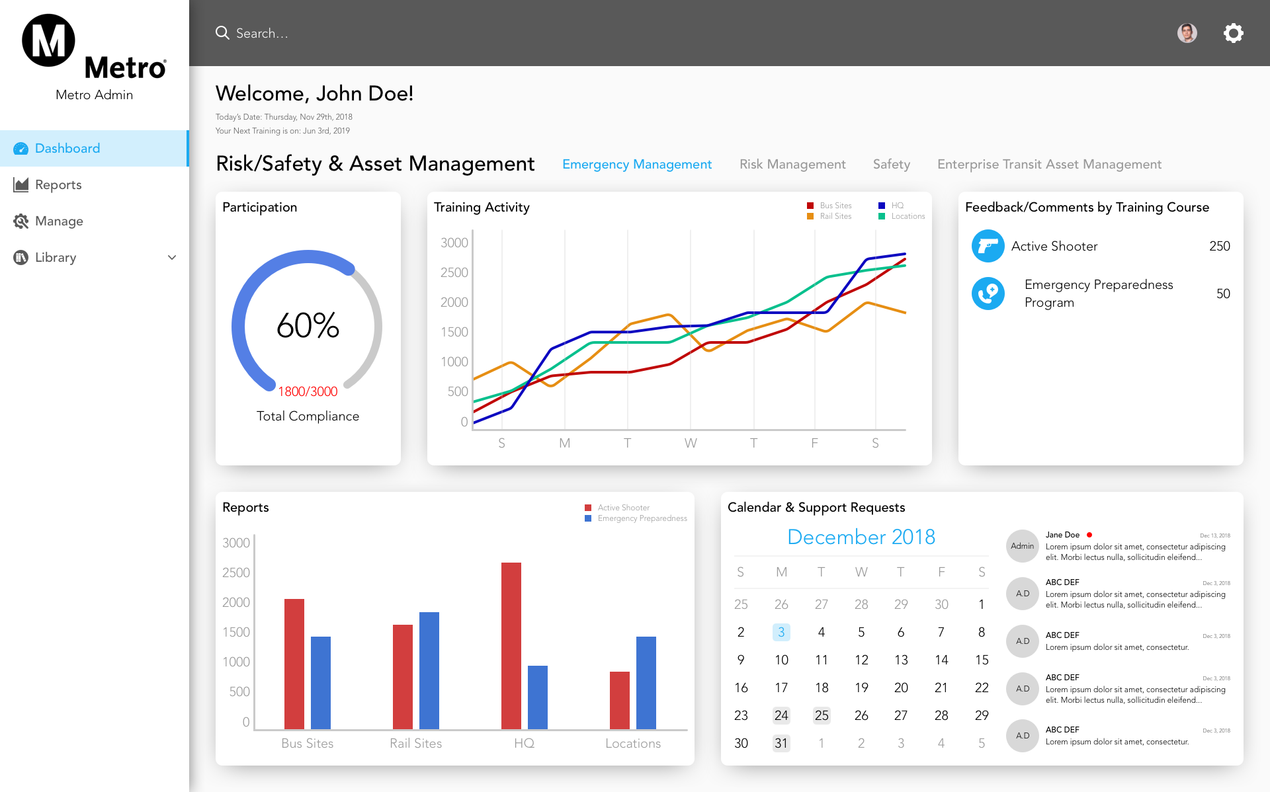Image resolution: width=1270 pixels, height=792 pixels.
Task: Select Enterprise Transit Asset Management tab
Action: pos(1049,165)
